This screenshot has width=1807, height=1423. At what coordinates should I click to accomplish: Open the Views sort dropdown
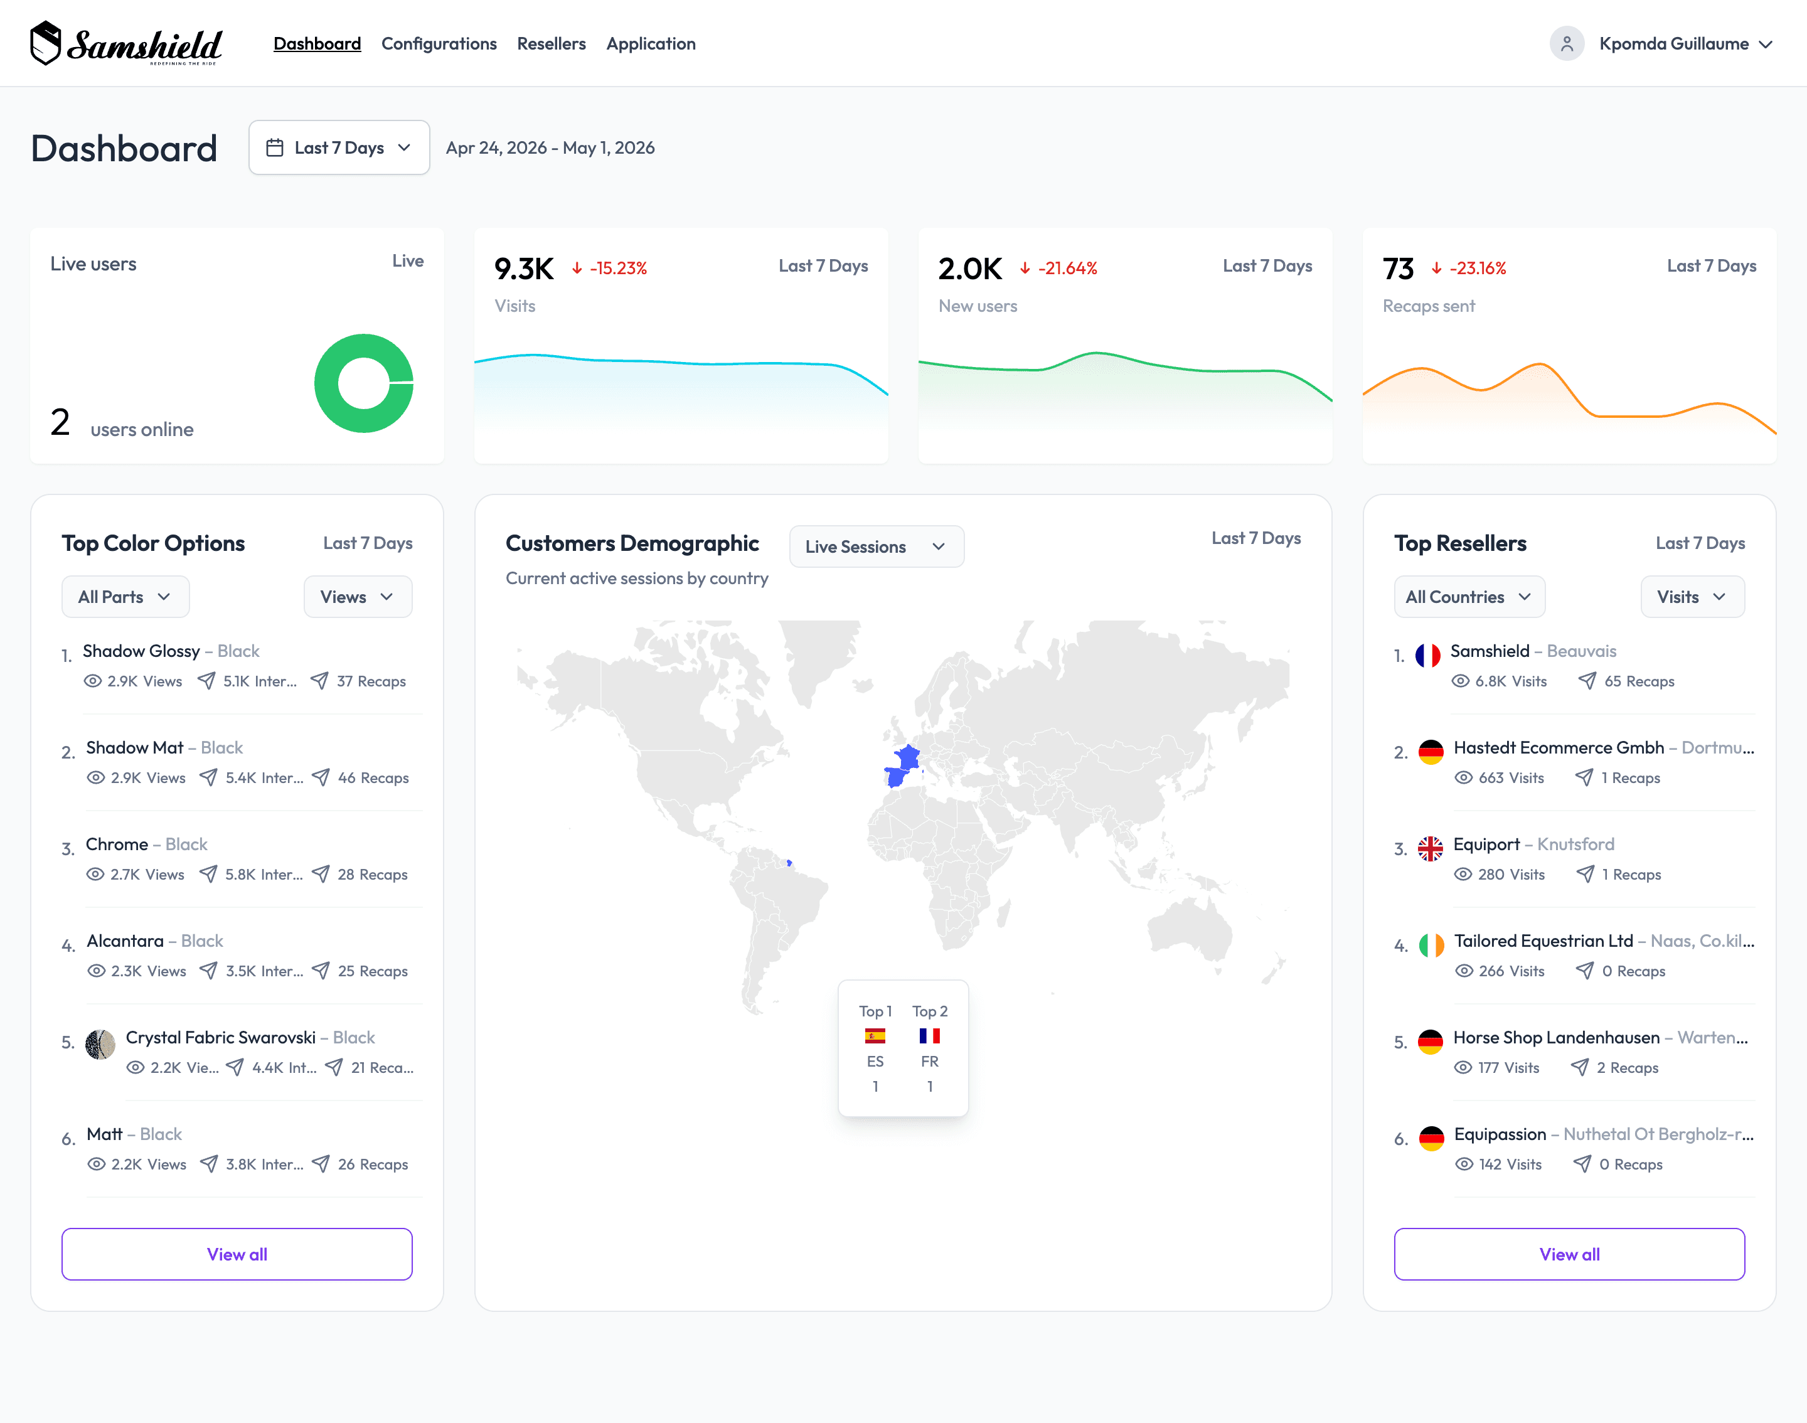coord(358,597)
